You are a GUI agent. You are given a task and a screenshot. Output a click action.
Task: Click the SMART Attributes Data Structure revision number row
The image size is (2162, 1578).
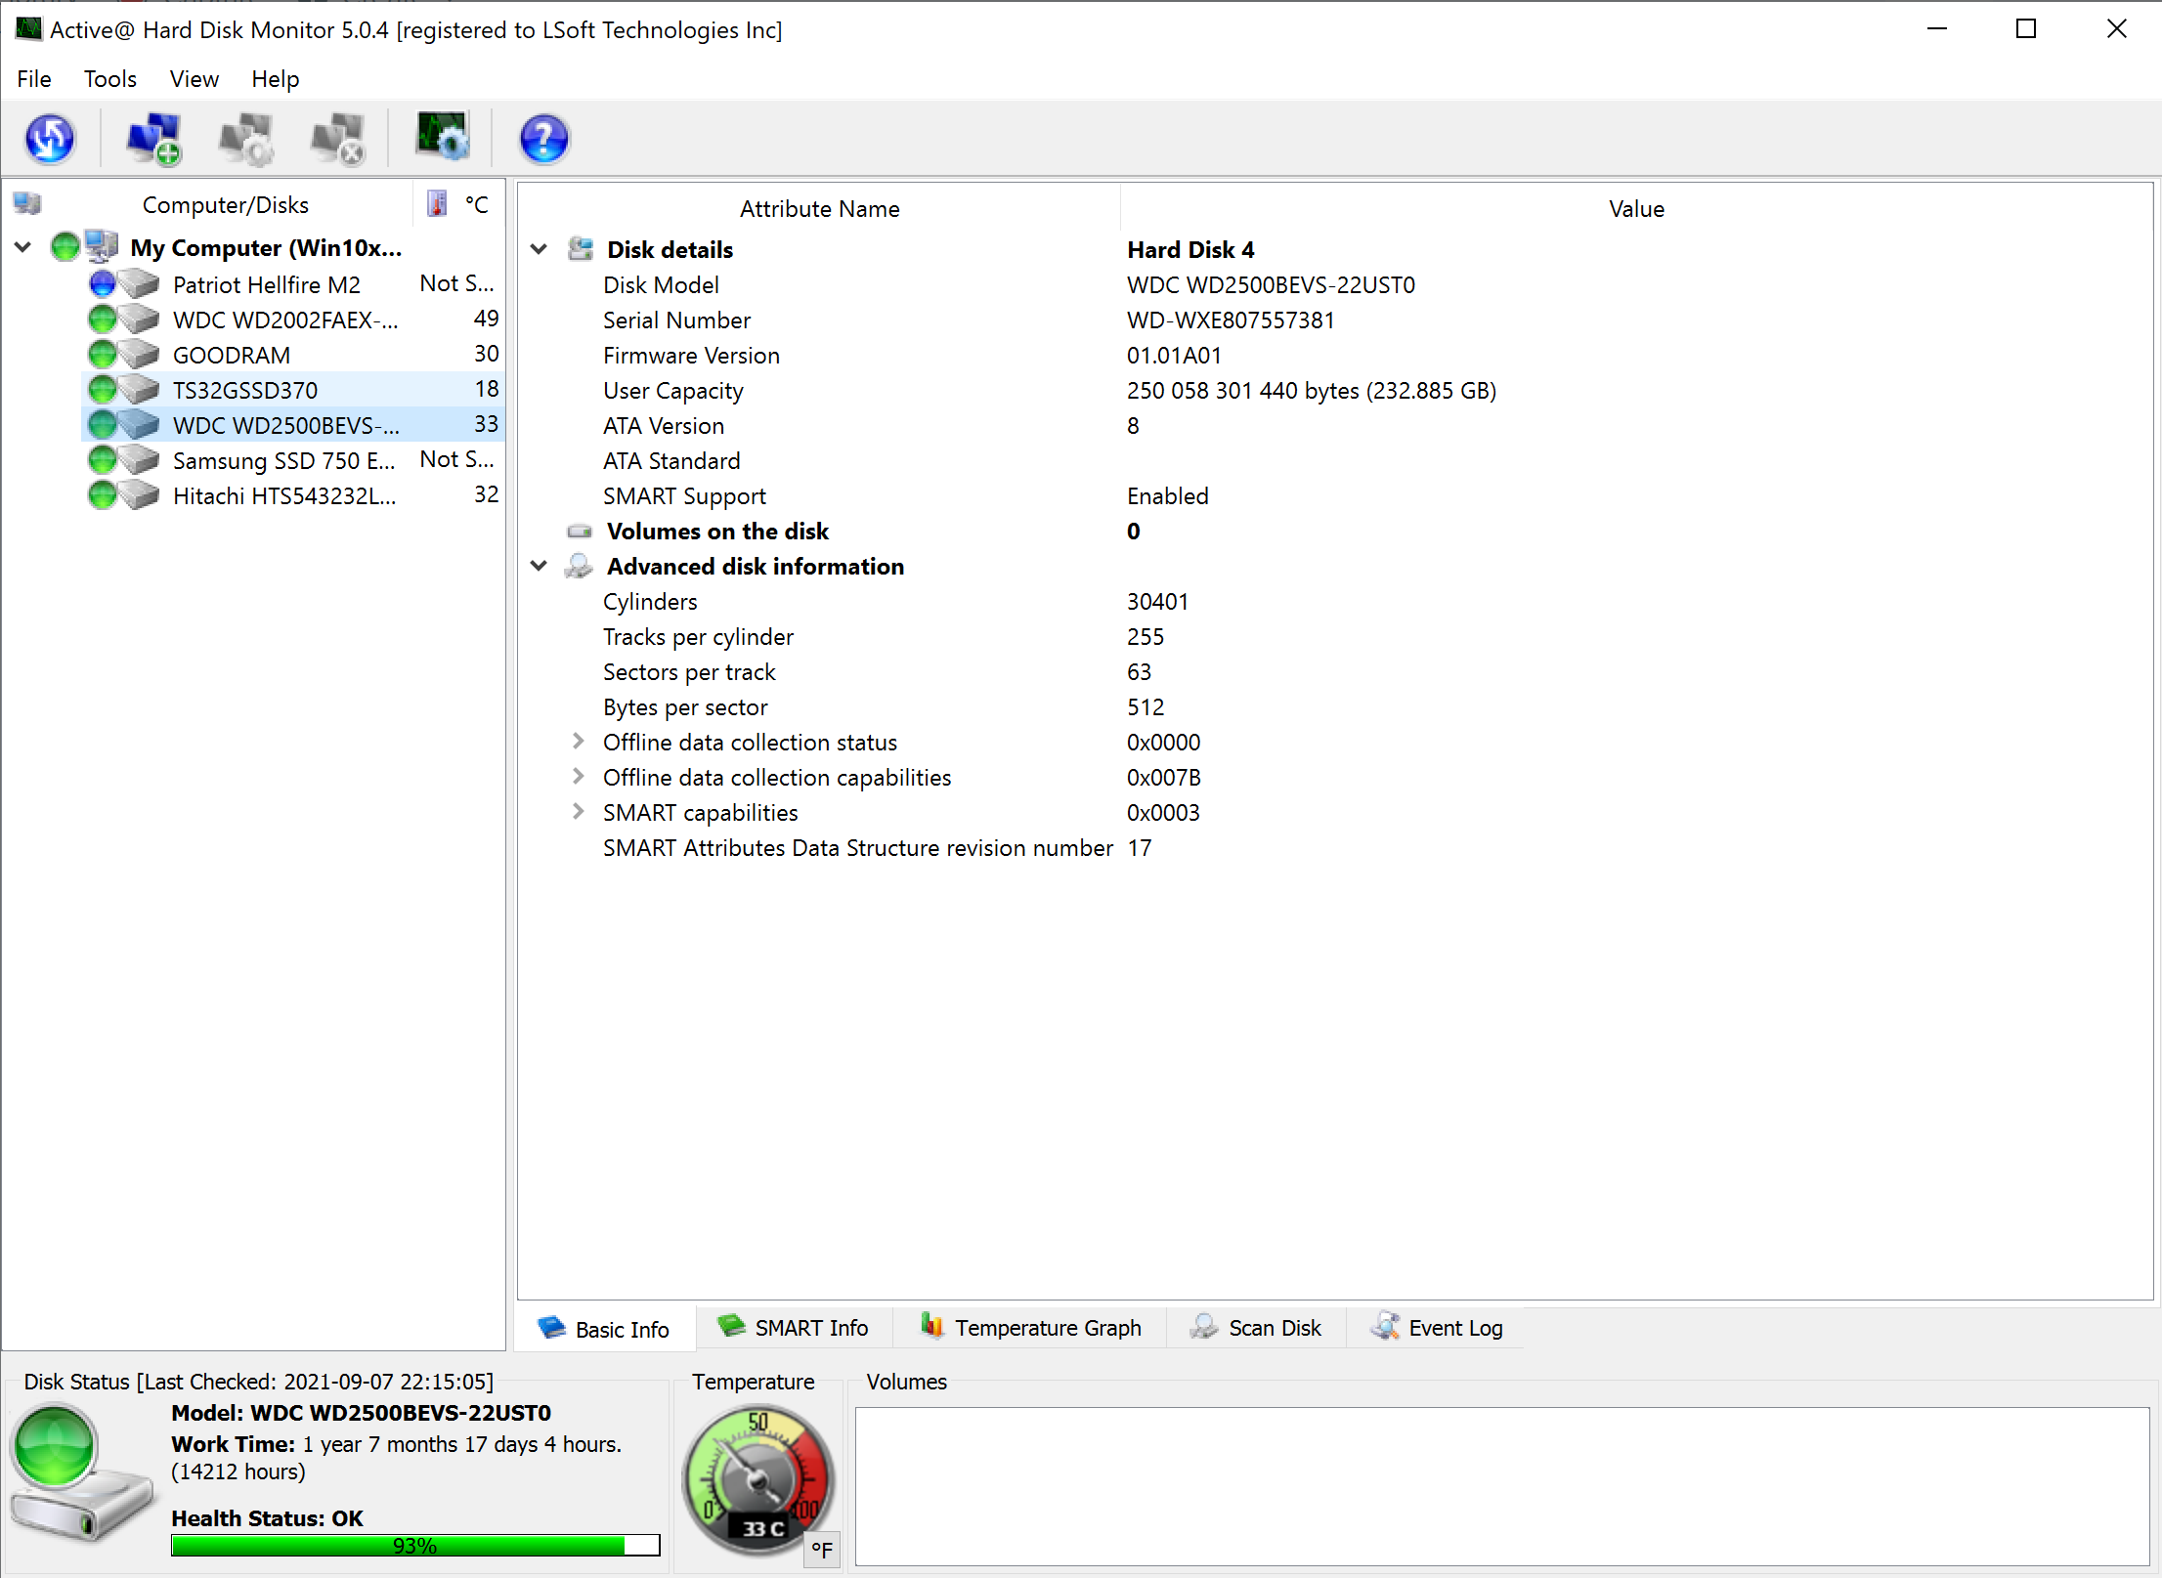[x=1335, y=847]
